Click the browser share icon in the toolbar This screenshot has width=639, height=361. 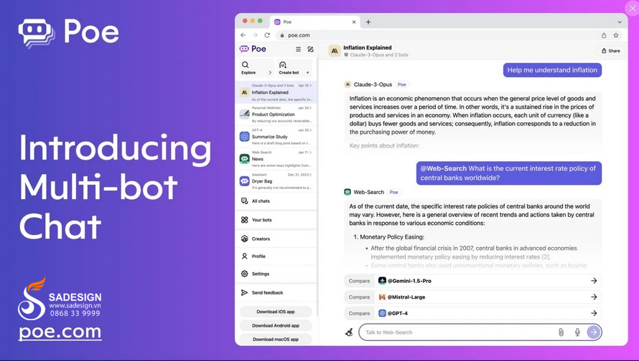(x=604, y=35)
